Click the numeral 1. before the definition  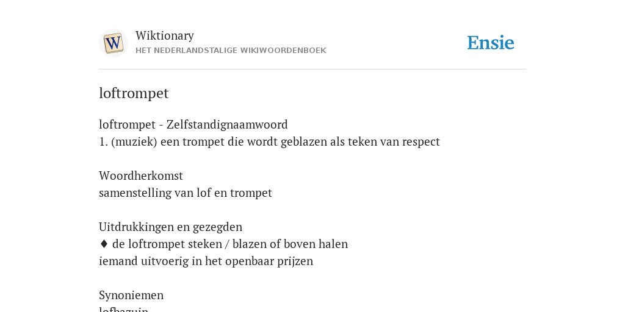pyautogui.click(x=104, y=141)
